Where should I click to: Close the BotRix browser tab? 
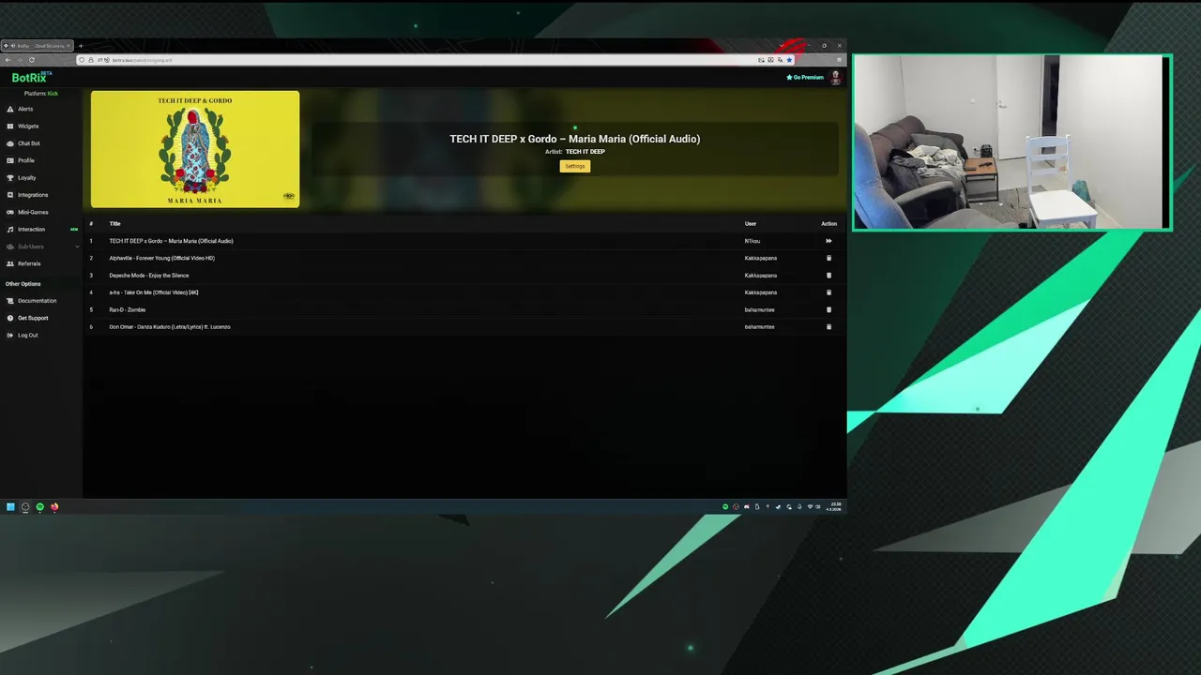(x=68, y=46)
